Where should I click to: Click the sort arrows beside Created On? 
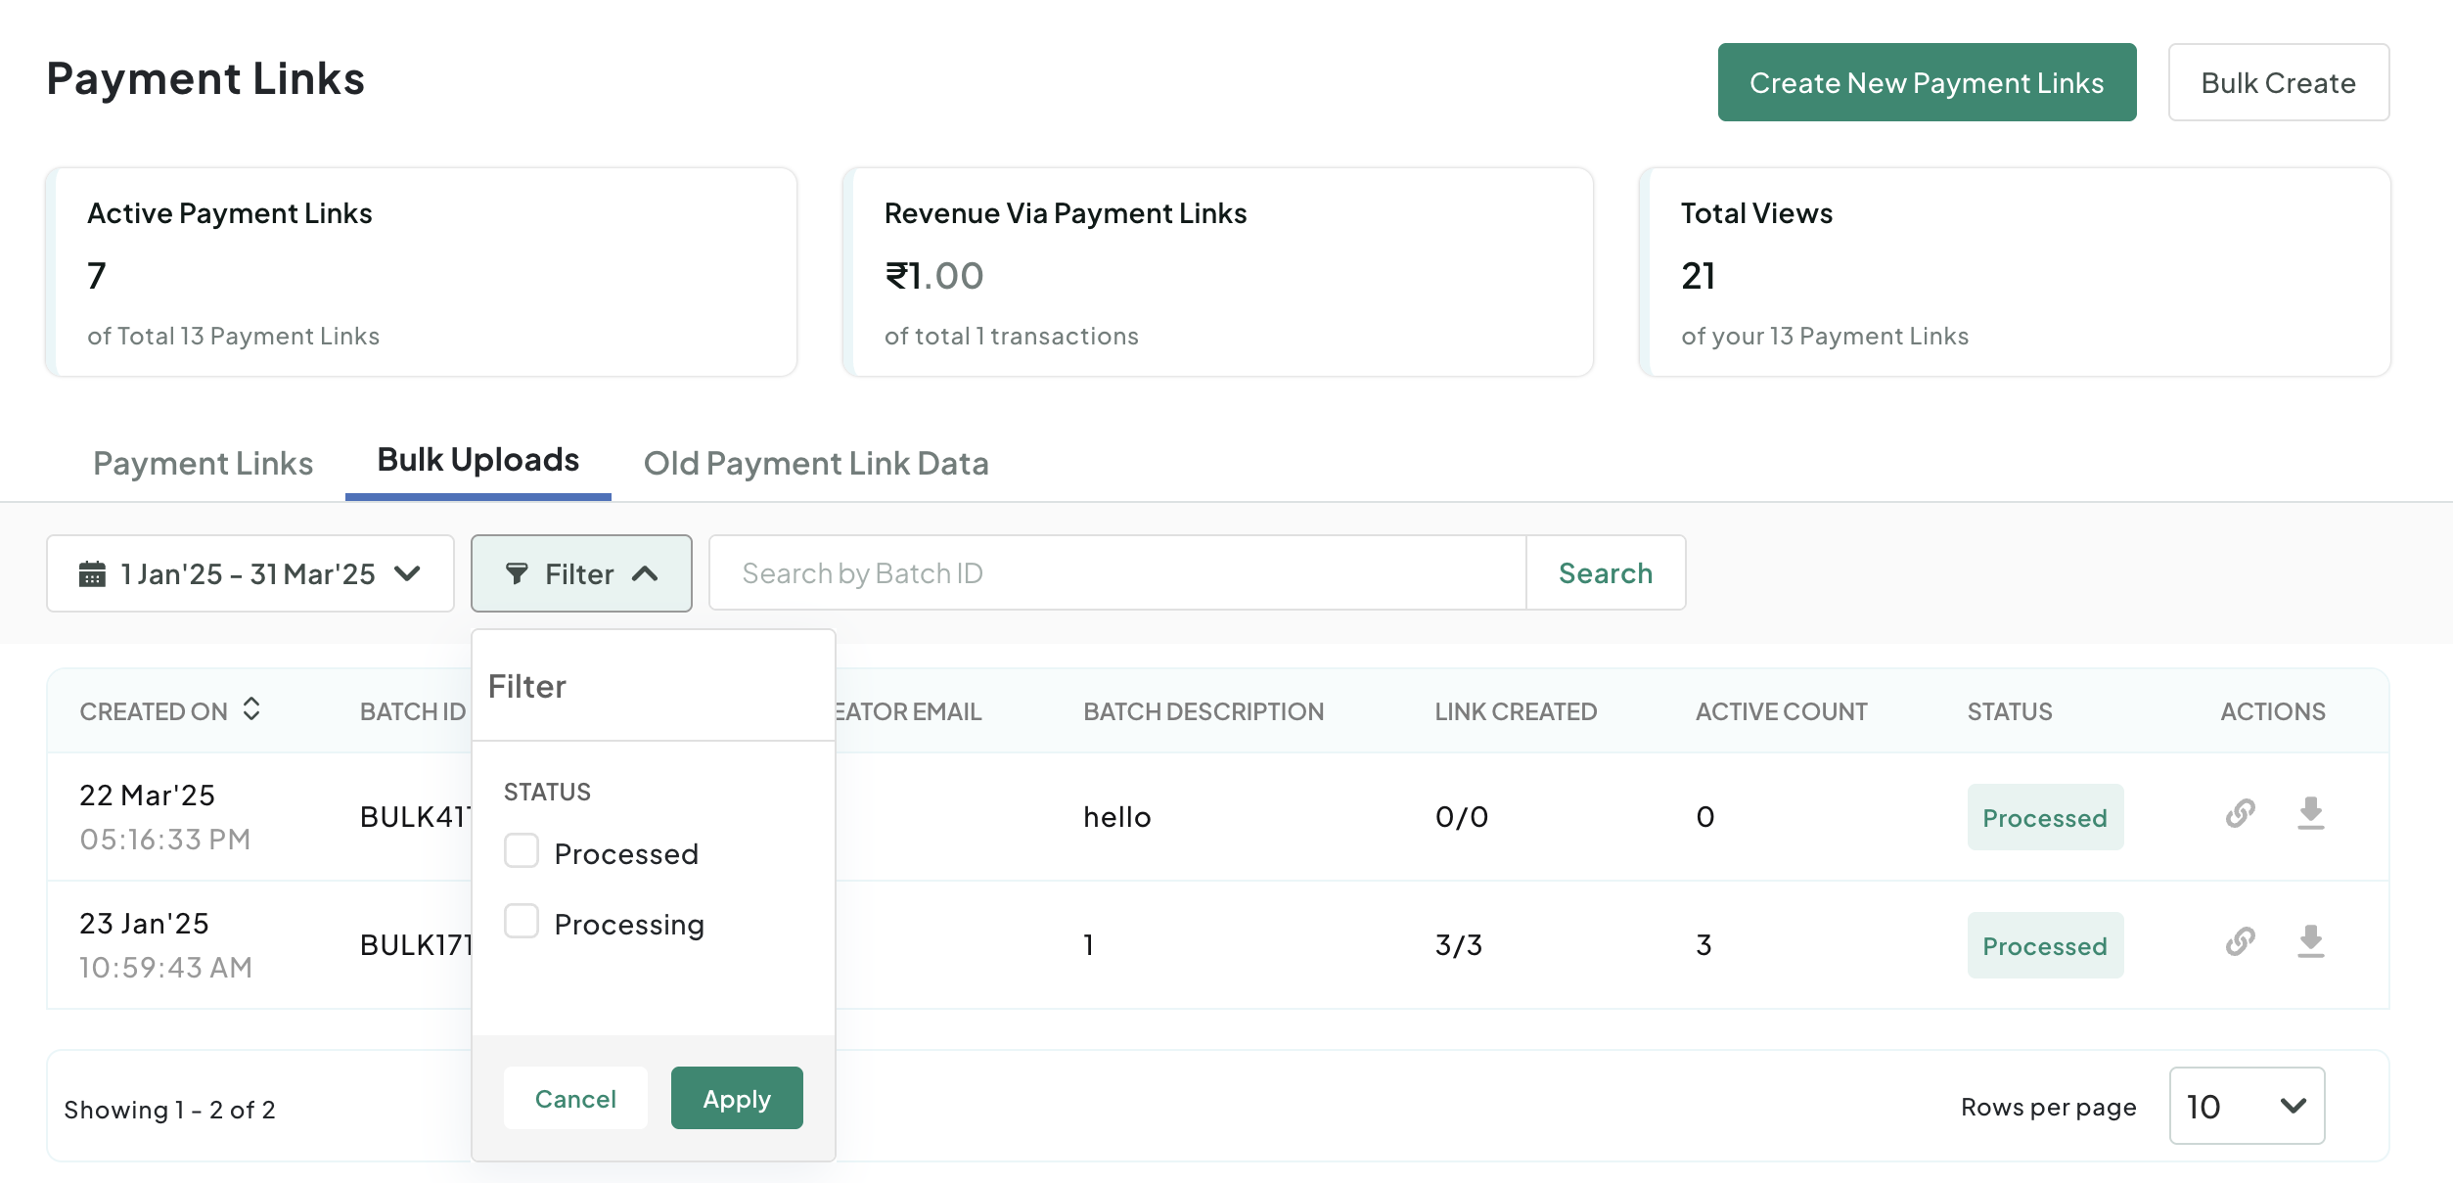(x=251, y=709)
